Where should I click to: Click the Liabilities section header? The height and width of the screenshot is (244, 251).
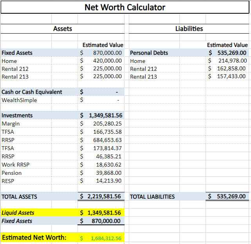[x=189, y=29]
